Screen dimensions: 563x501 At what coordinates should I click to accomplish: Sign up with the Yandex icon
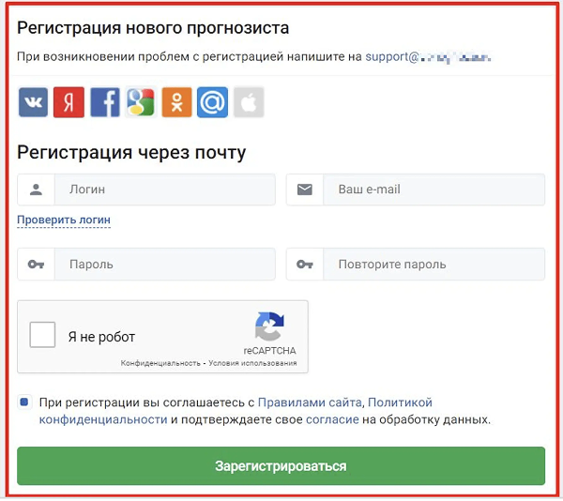[68, 102]
